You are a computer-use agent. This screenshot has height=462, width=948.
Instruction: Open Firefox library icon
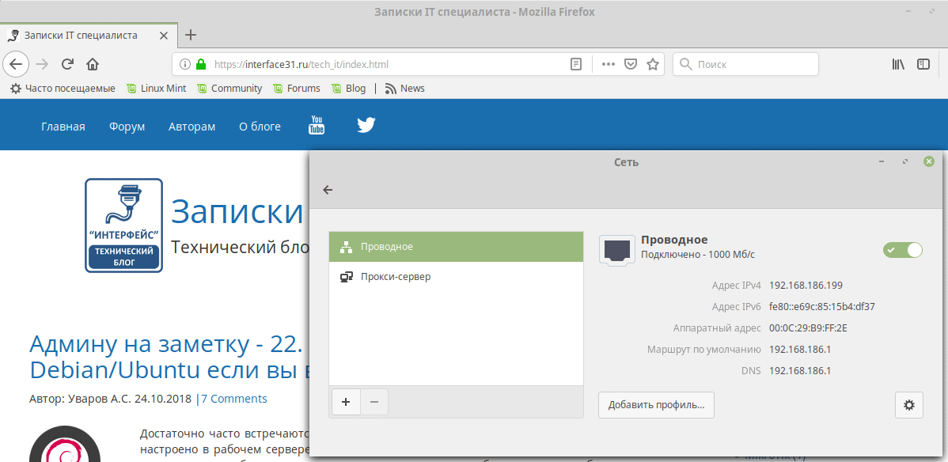click(x=898, y=64)
